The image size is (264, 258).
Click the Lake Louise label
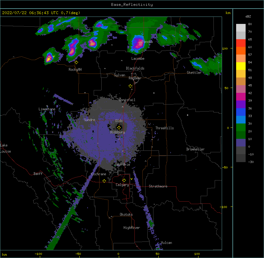pos(6,148)
